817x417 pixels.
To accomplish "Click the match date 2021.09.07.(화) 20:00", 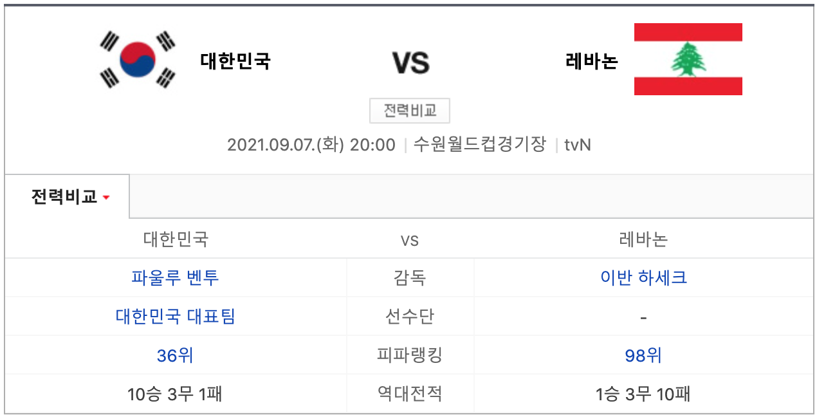I will pos(311,145).
